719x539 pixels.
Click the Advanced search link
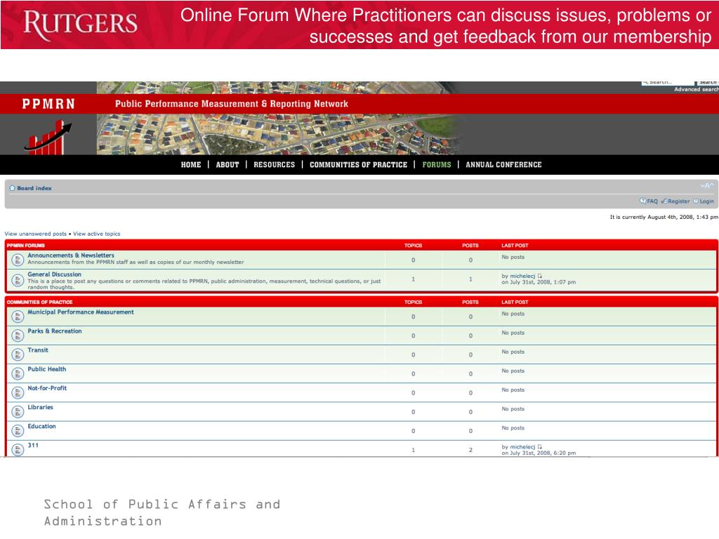click(x=696, y=89)
